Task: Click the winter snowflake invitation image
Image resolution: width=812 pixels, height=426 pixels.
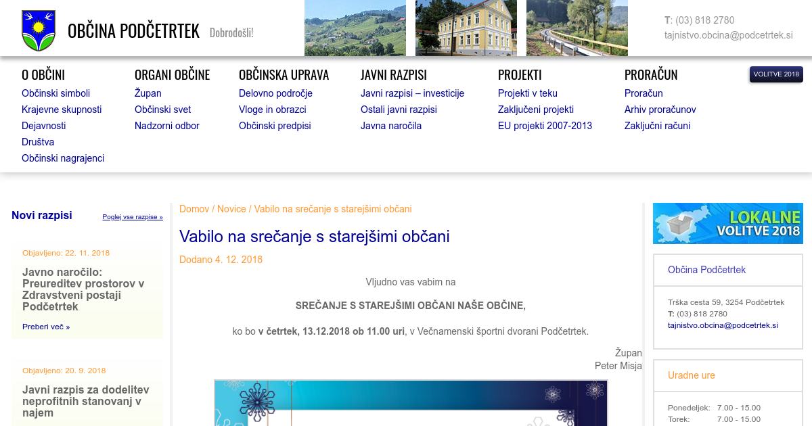Action: [411, 402]
